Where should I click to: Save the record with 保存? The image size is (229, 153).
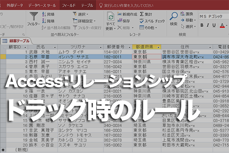[124, 21]
